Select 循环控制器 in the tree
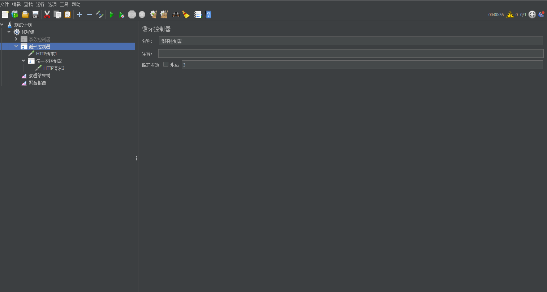This screenshot has width=547, height=292. coord(39,47)
